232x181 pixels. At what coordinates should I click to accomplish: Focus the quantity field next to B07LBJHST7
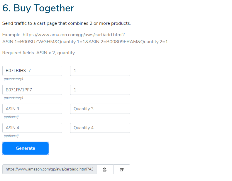tap(100, 71)
